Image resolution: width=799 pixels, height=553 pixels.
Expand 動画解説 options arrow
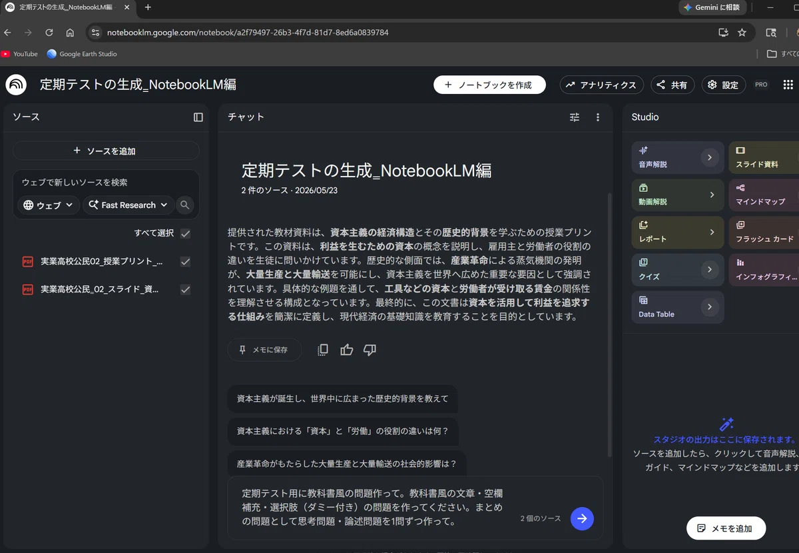pos(711,195)
